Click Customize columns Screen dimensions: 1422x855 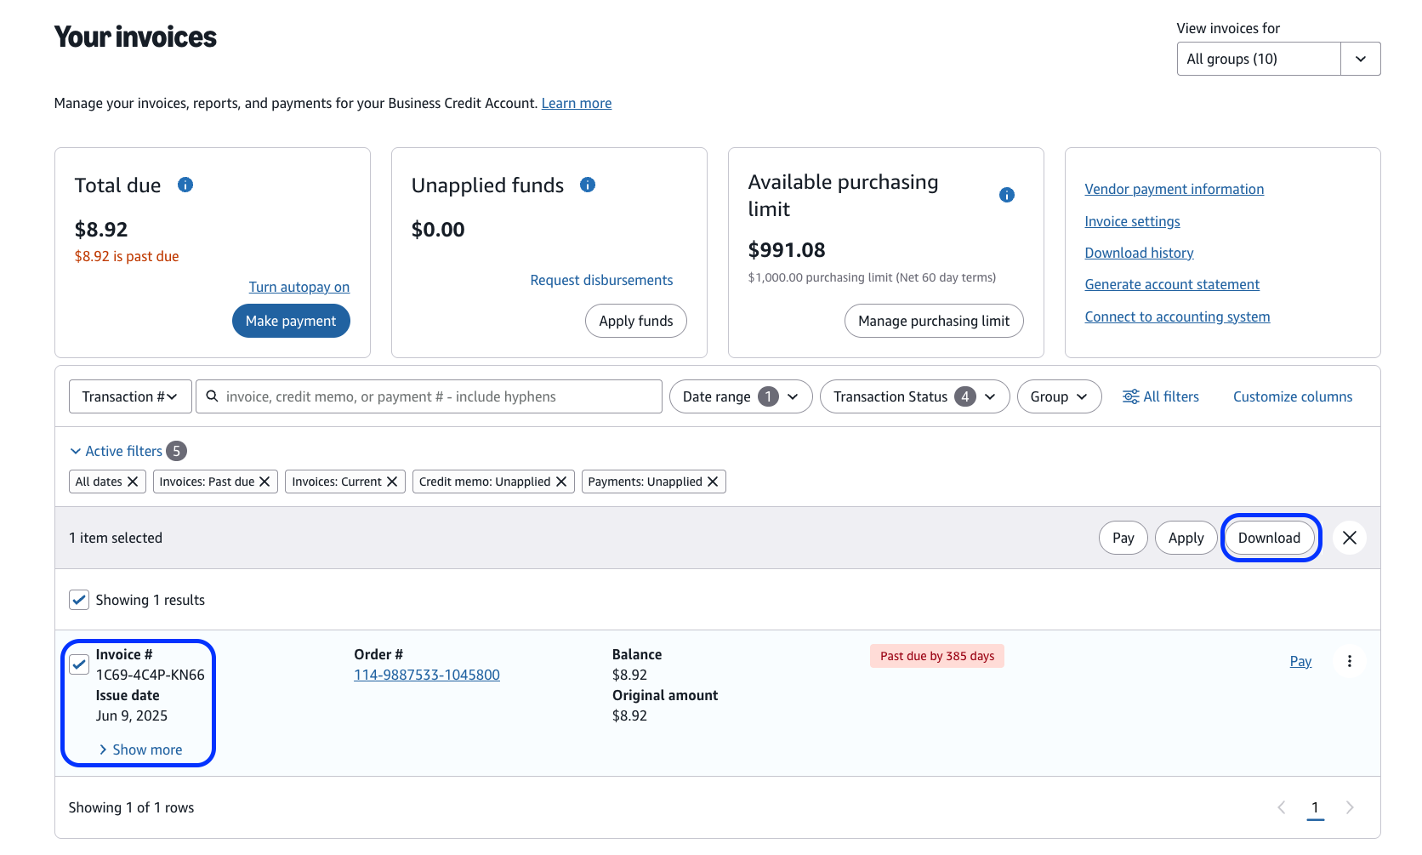pos(1293,396)
